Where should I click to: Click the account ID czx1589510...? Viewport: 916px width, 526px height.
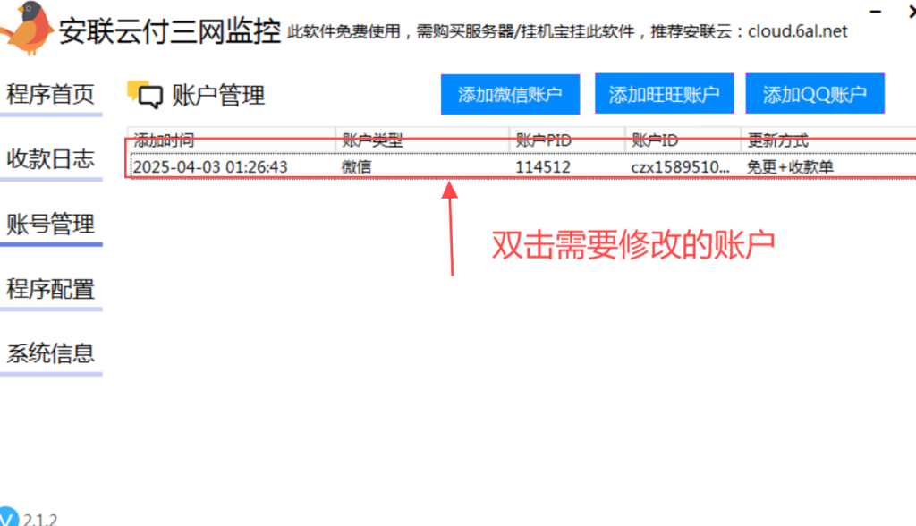click(x=680, y=167)
